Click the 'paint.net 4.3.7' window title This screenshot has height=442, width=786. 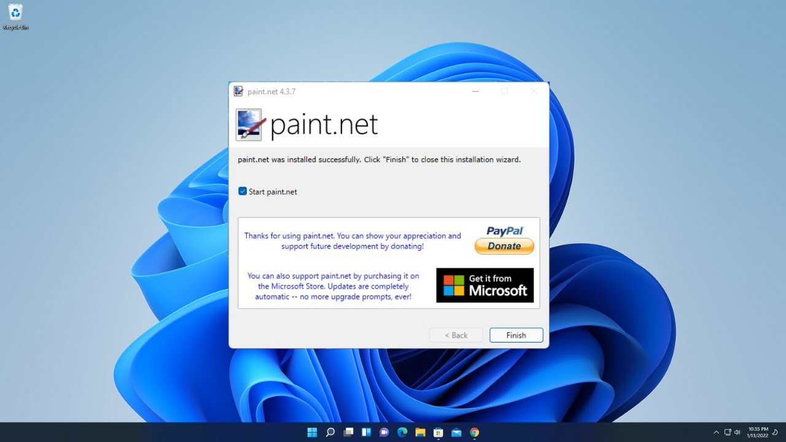pos(271,91)
